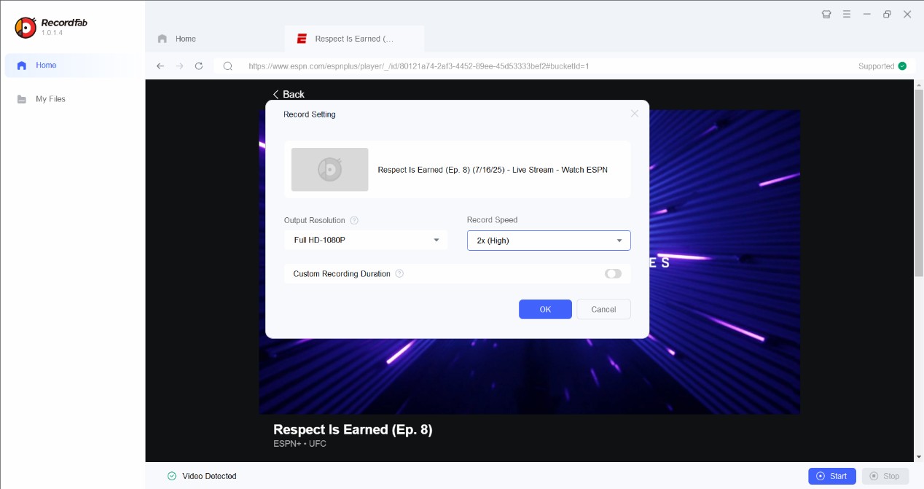Click the recording title text in dialog
924x489 pixels.
493,170
